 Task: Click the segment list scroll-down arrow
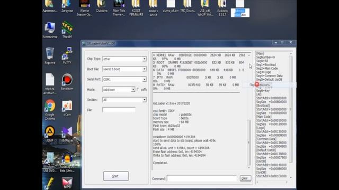coord(291,177)
